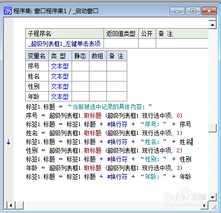The width and height of the screenshot is (221, 213).
Task: Click the horizontal scrollbar right arrow
Action: [205, 205]
